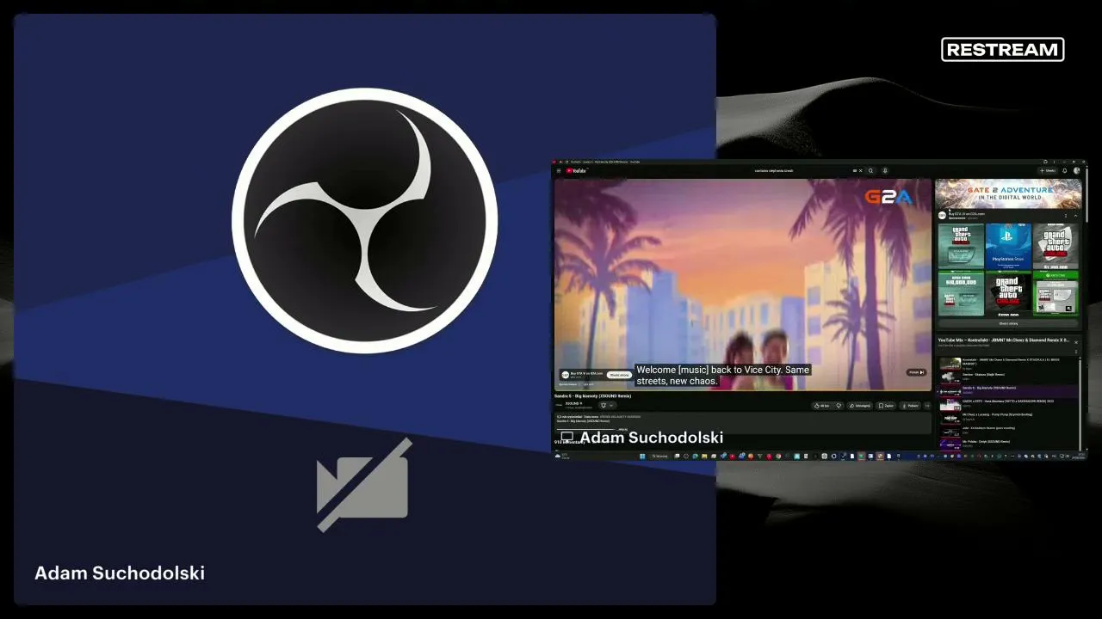Image resolution: width=1102 pixels, height=619 pixels.
Task: Open the PlayStation Store product card
Action: pos(1008,246)
